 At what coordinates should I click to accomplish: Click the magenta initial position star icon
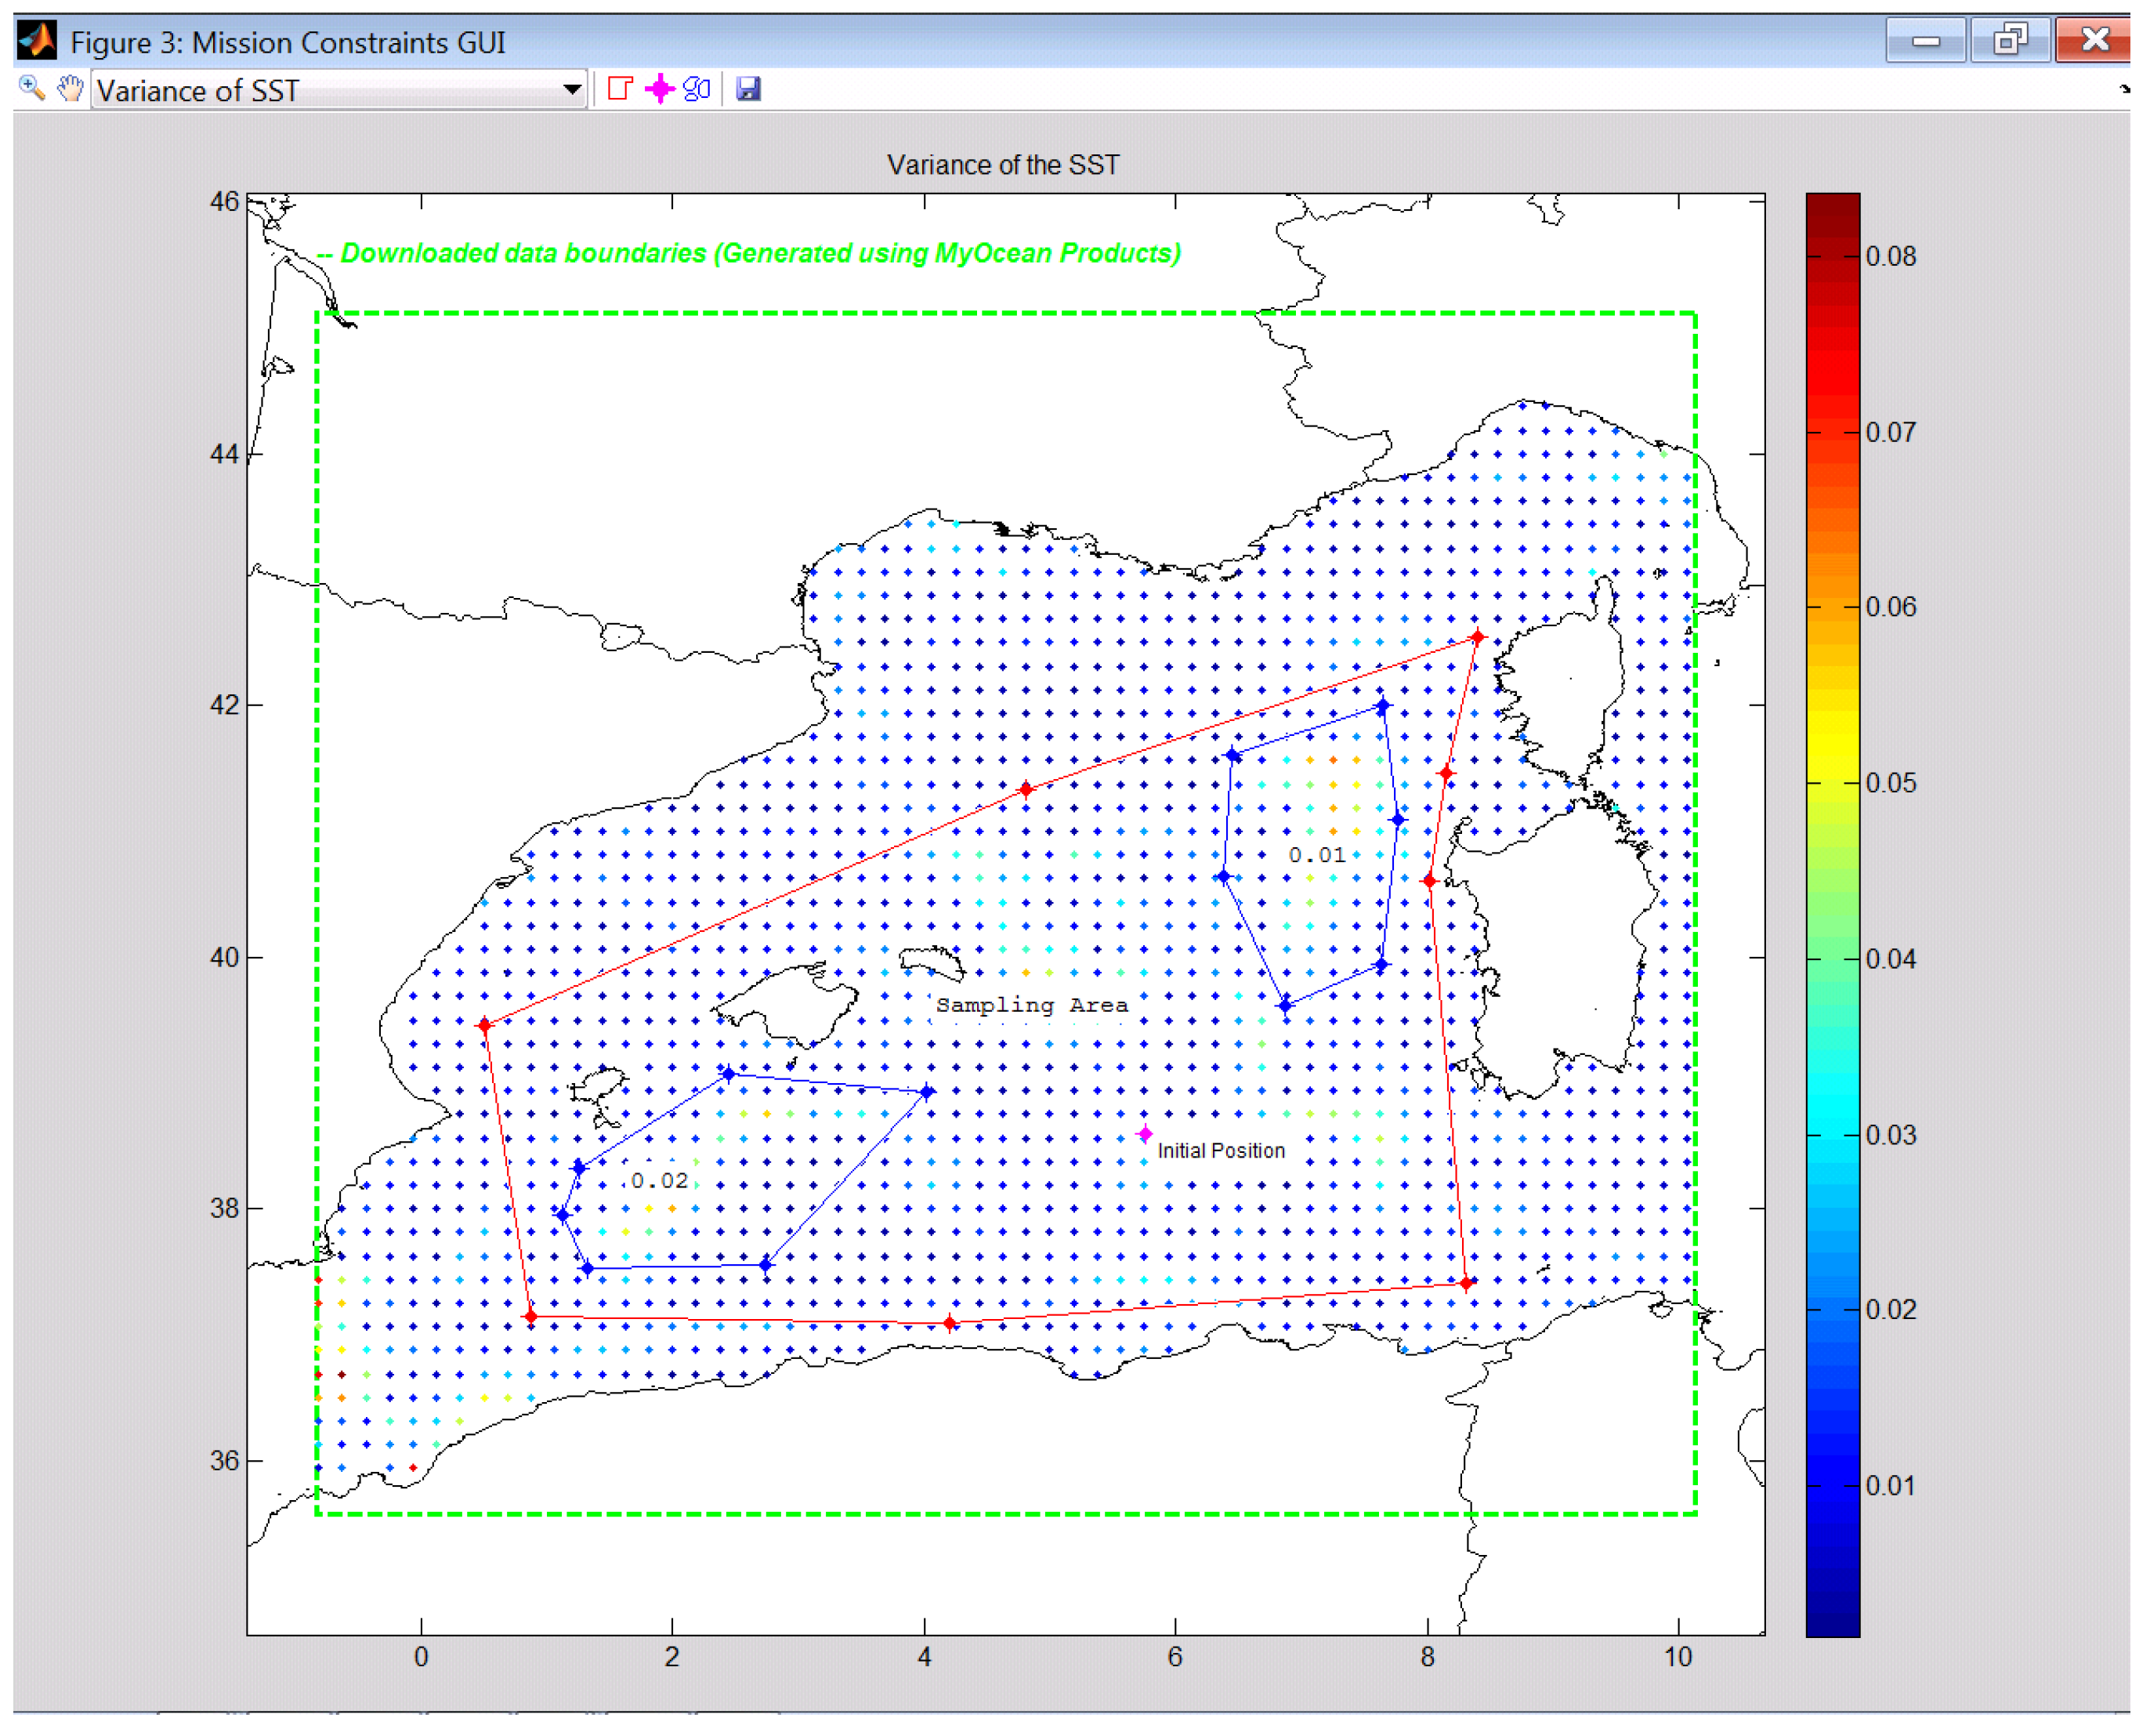click(x=660, y=89)
